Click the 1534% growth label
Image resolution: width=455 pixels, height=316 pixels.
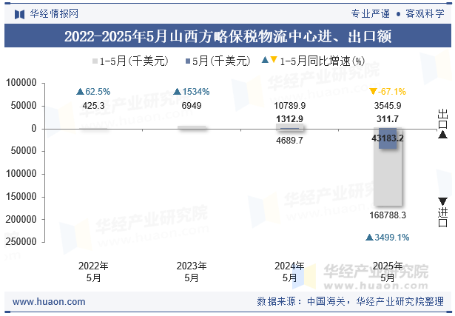tap(196, 92)
